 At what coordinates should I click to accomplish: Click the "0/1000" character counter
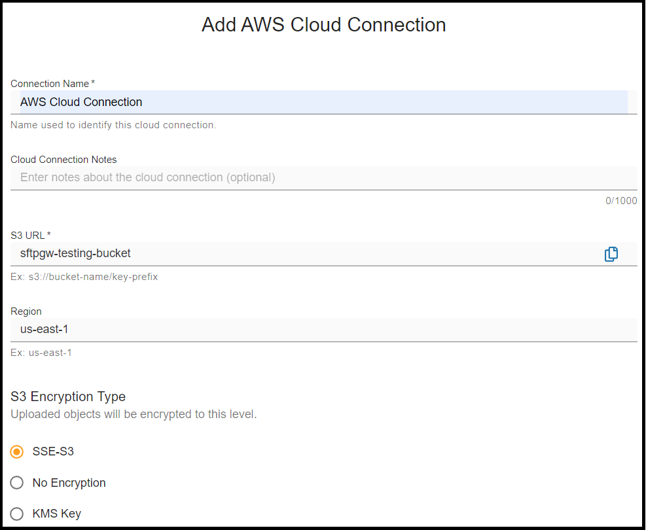point(621,201)
